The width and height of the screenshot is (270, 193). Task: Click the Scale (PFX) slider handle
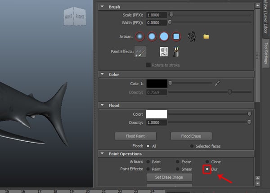(x=171, y=14)
